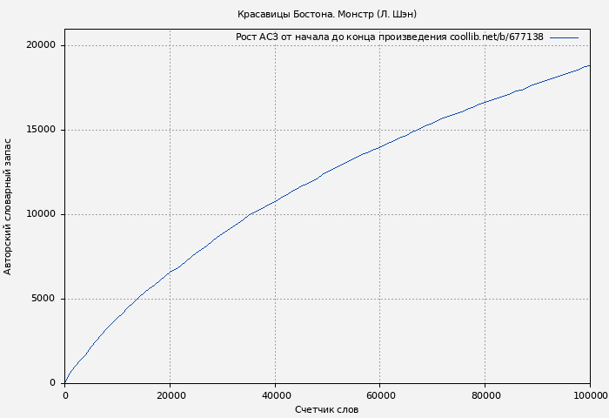Click the 15000 tick label on Y-axis
The image size is (609, 418).
click(40, 130)
